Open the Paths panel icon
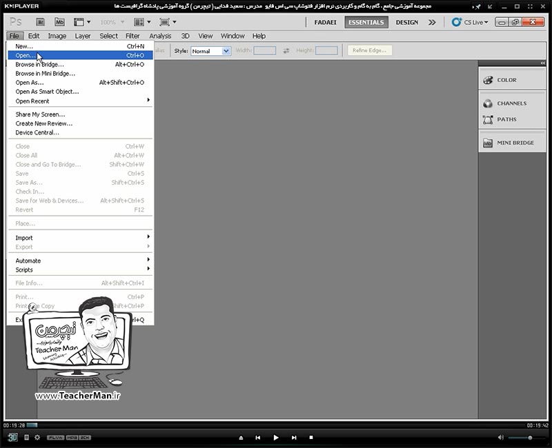552x448 pixels. pos(488,119)
